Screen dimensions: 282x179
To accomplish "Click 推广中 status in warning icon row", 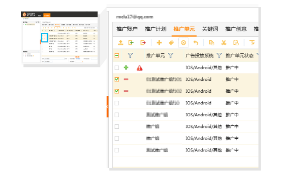I will [232, 68].
